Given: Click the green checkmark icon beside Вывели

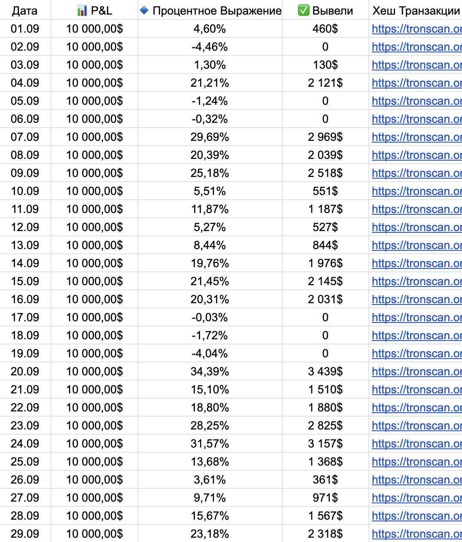Looking at the screenshot, I should click(304, 10).
